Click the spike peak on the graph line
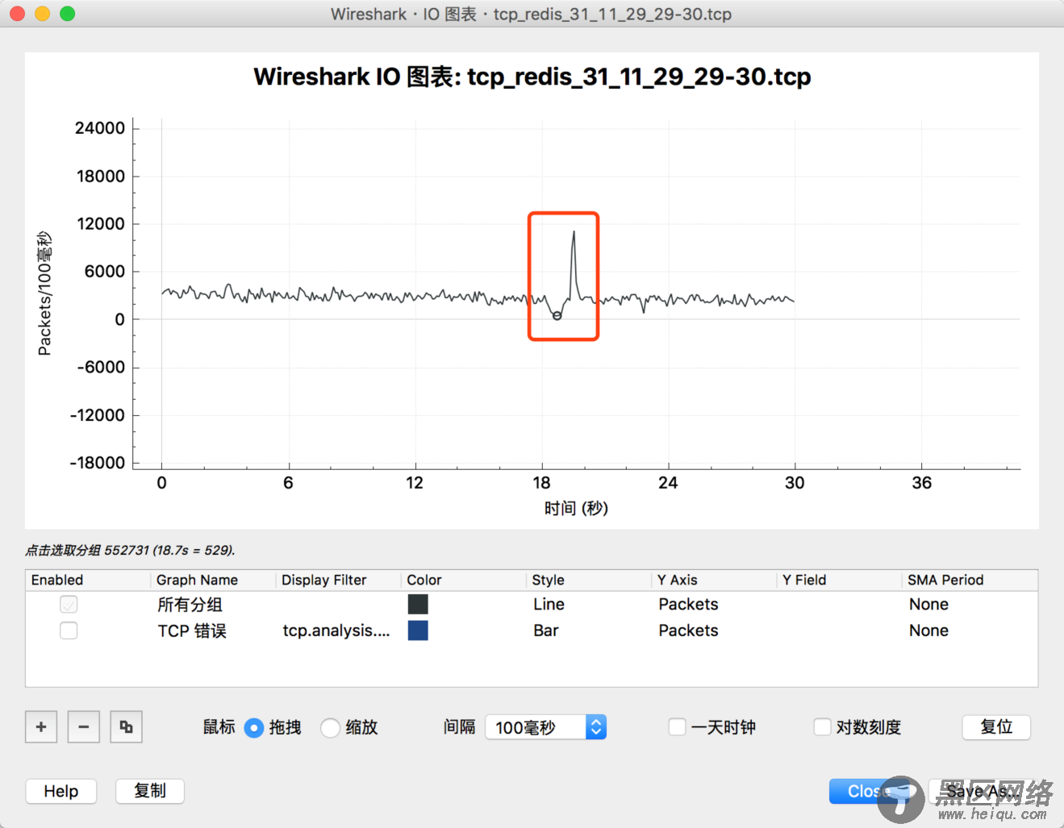1064x828 pixels. (574, 232)
